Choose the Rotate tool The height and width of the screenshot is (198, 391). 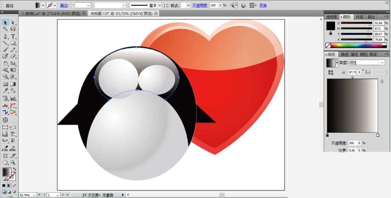[5, 64]
